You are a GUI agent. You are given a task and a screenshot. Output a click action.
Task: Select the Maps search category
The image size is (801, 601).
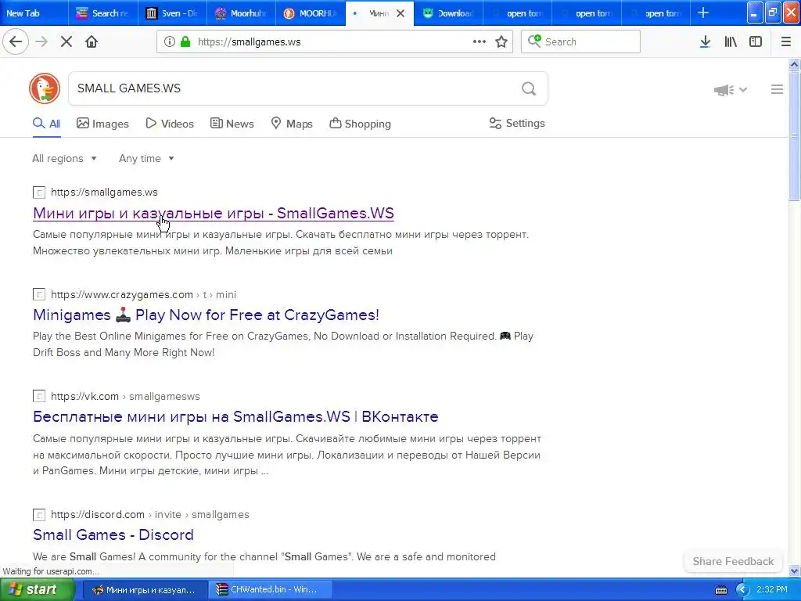click(292, 124)
